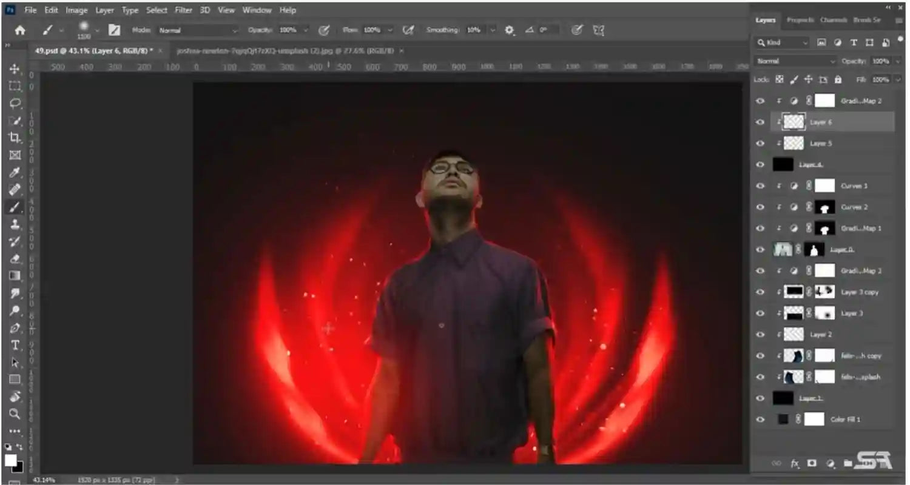This screenshot has width=910, height=485.
Task: Switch to the joshua-newton unsplash jpg tab
Action: [285, 51]
